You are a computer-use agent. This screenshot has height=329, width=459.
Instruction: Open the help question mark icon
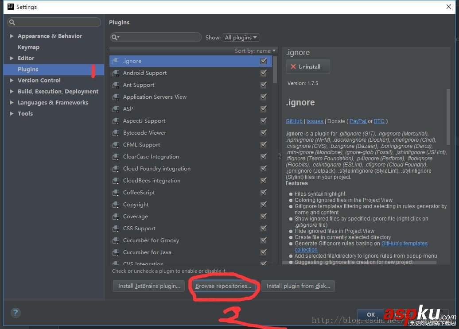[x=16, y=313]
